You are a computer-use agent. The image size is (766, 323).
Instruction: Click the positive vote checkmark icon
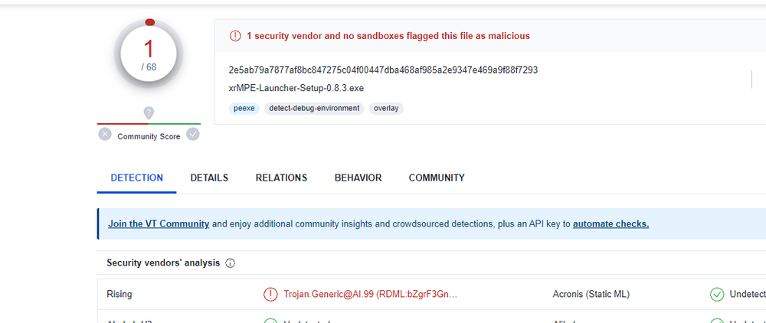(193, 135)
